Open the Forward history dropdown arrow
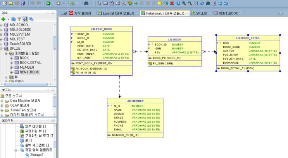Image resolution: width=288 pixels, height=158 pixels. click(x=64, y=3)
